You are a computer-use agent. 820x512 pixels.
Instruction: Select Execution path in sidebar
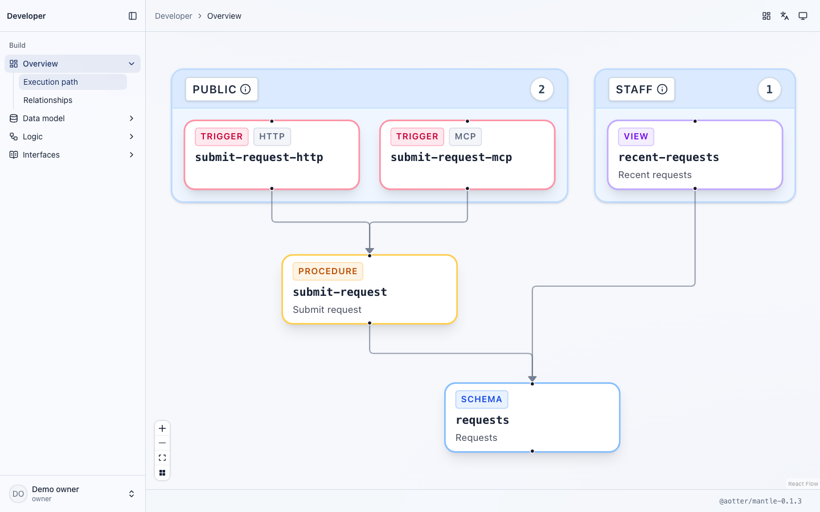click(73, 82)
